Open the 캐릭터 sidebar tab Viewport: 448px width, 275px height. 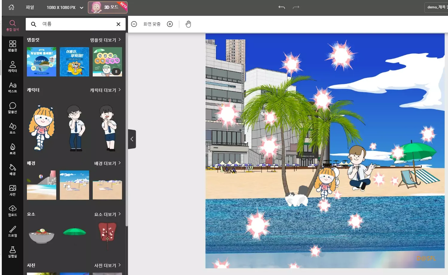tap(13, 67)
